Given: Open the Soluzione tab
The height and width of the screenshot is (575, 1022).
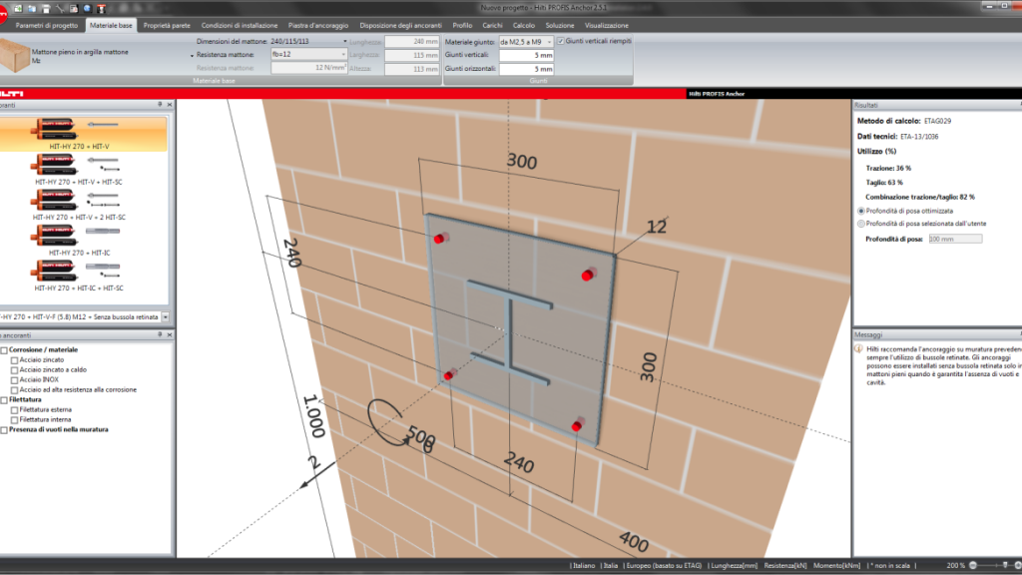Looking at the screenshot, I should [x=560, y=25].
